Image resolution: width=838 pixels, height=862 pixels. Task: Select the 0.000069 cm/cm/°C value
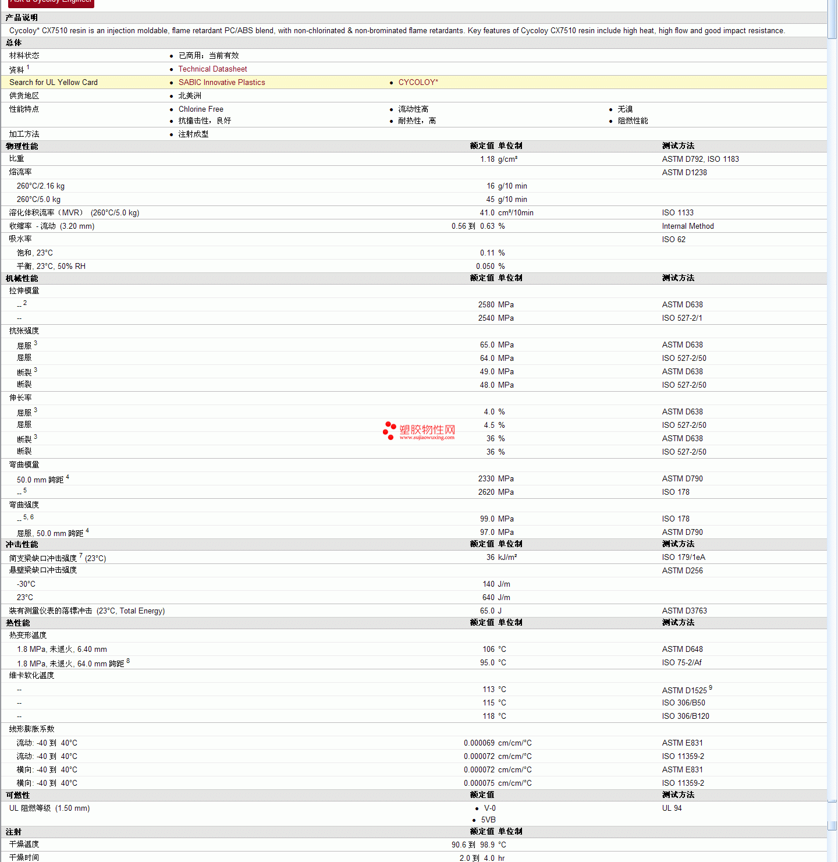click(x=498, y=743)
